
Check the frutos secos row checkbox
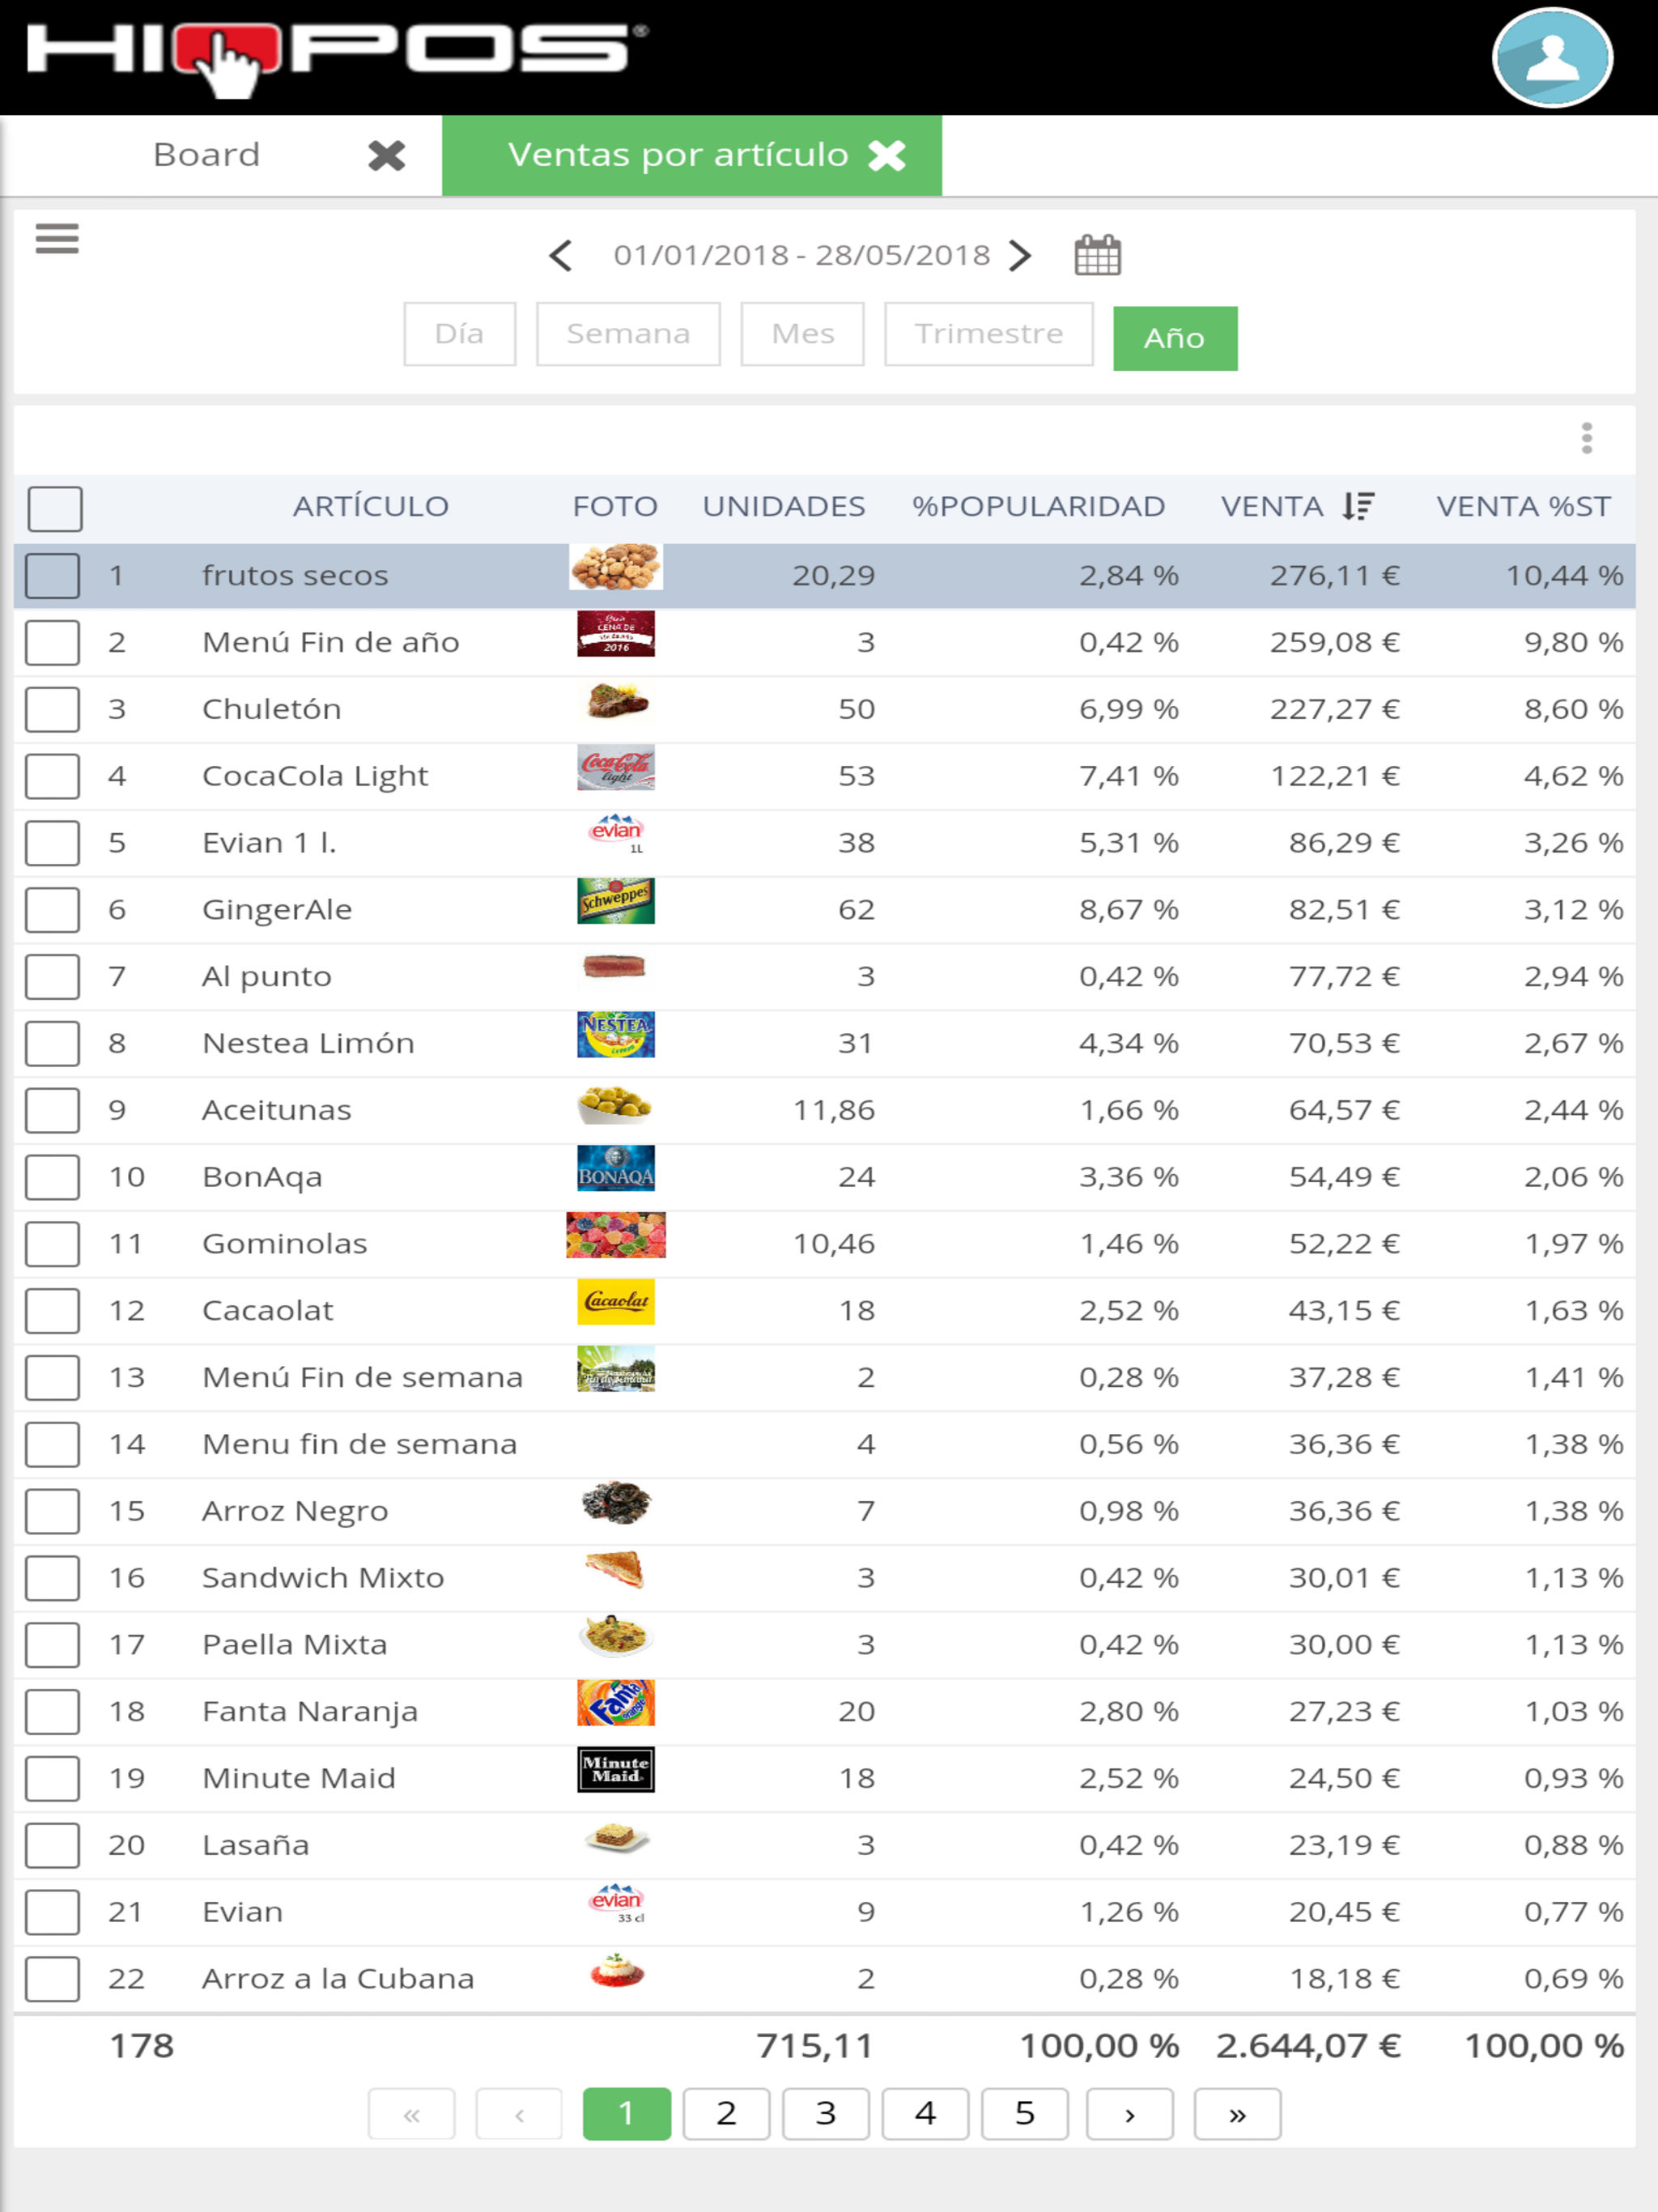[x=53, y=576]
